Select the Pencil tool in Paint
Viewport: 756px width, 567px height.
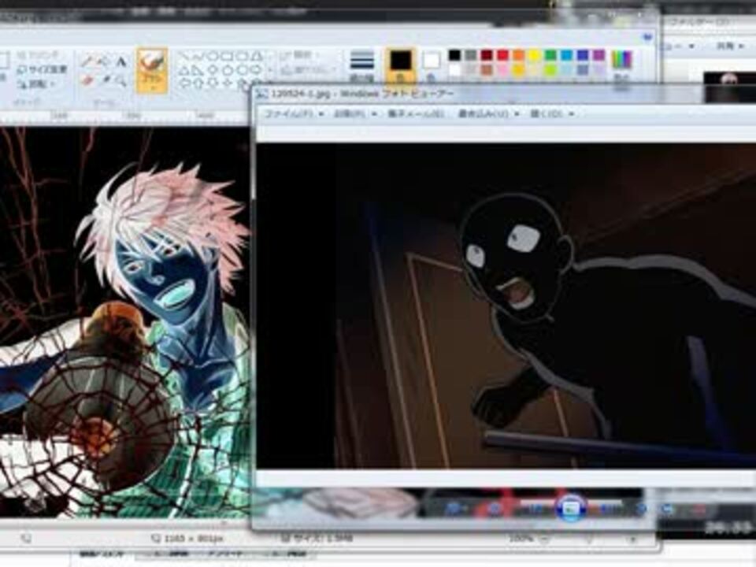click(x=87, y=61)
